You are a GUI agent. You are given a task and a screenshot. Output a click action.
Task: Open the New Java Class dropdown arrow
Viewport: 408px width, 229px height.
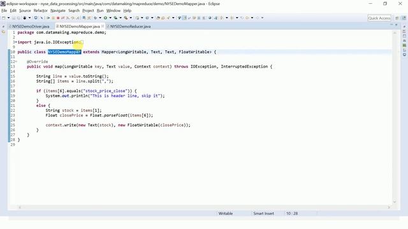pyautogui.click(x=152, y=18)
